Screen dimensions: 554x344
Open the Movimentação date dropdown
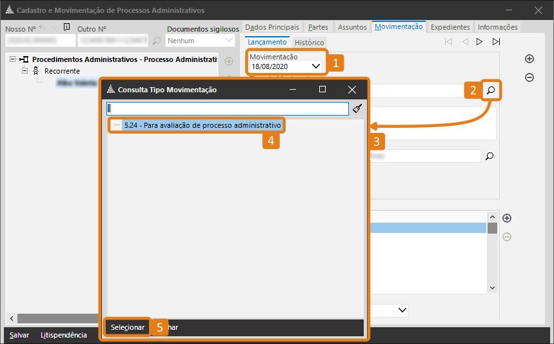[316, 66]
